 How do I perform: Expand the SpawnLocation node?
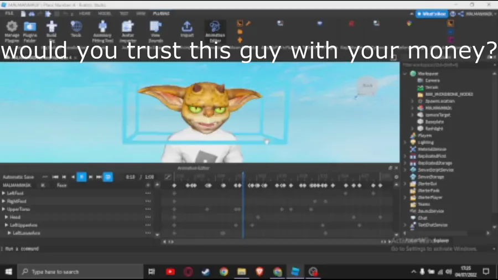click(x=412, y=101)
